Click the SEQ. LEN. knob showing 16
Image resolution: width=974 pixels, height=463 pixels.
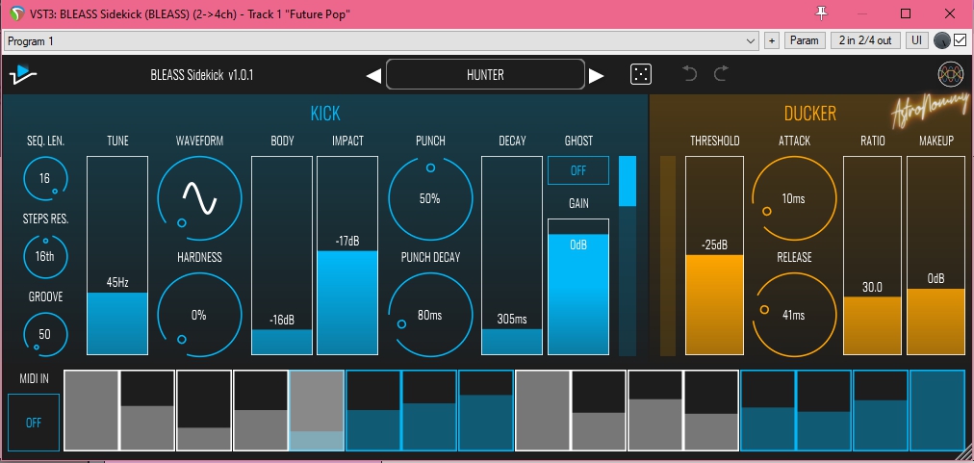coord(44,178)
